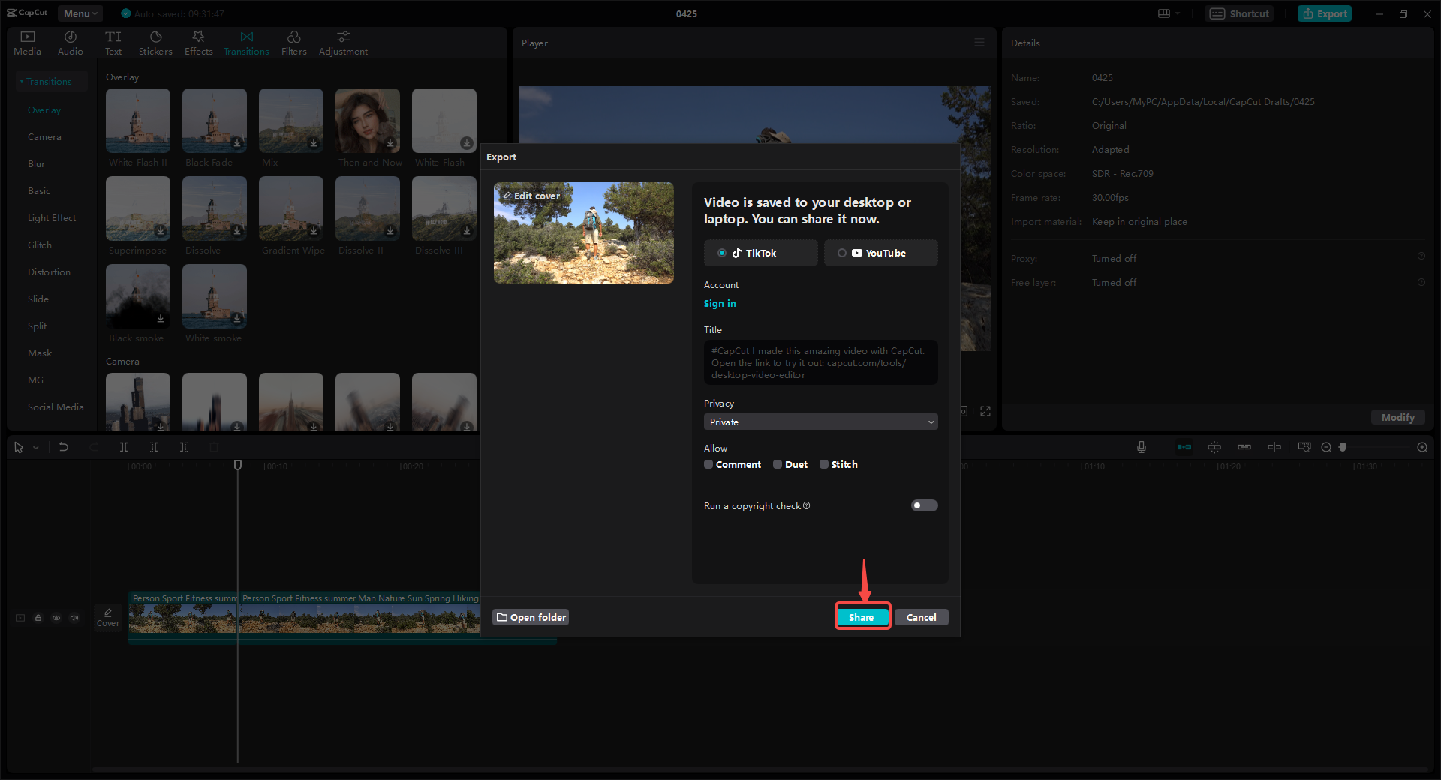Click the track lock icon
Image resolution: width=1441 pixels, height=780 pixels.
click(x=38, y=618)
